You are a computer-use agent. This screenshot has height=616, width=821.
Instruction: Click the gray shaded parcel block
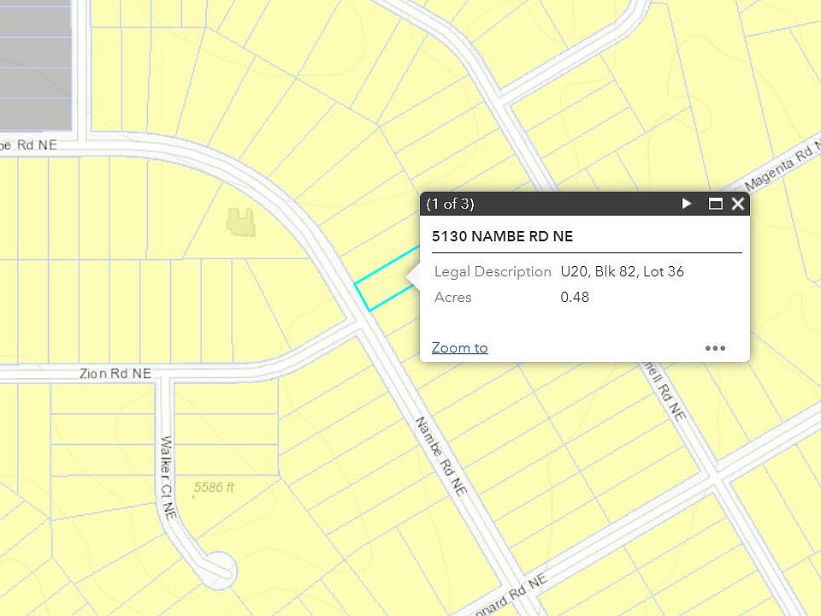click(x=36, y=65)
